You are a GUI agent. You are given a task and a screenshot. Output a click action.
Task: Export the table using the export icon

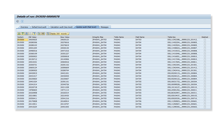[x=39, y=34]
